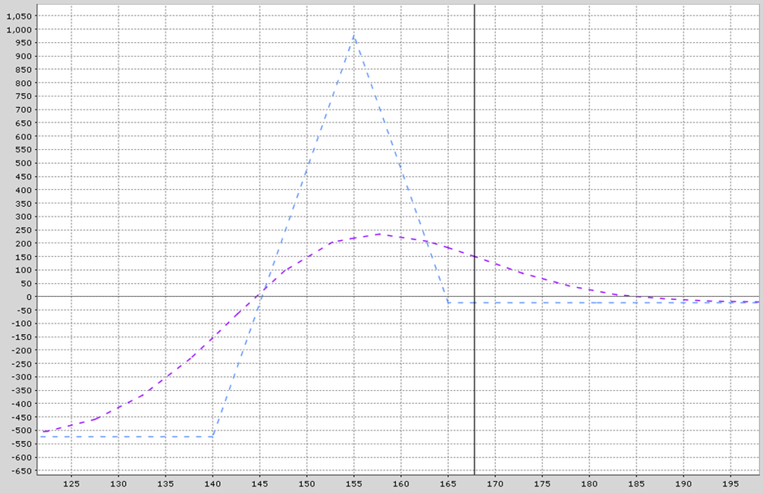Select the 950 y-axis tick label
Viewport: 763px width, 493px height.
coord(24,43)
